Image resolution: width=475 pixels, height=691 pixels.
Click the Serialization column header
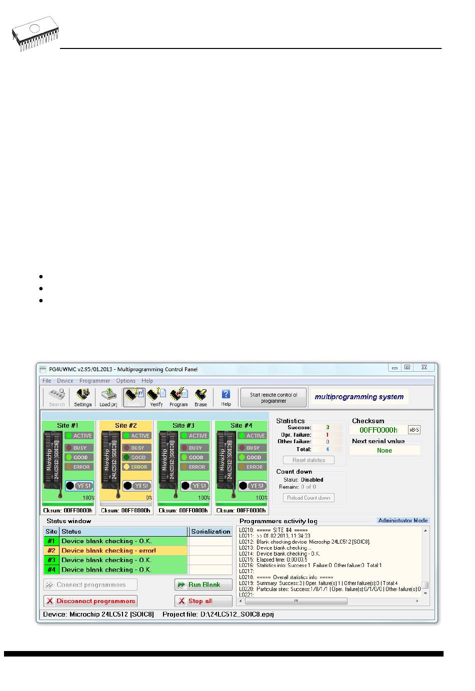[x=210, y=532]
